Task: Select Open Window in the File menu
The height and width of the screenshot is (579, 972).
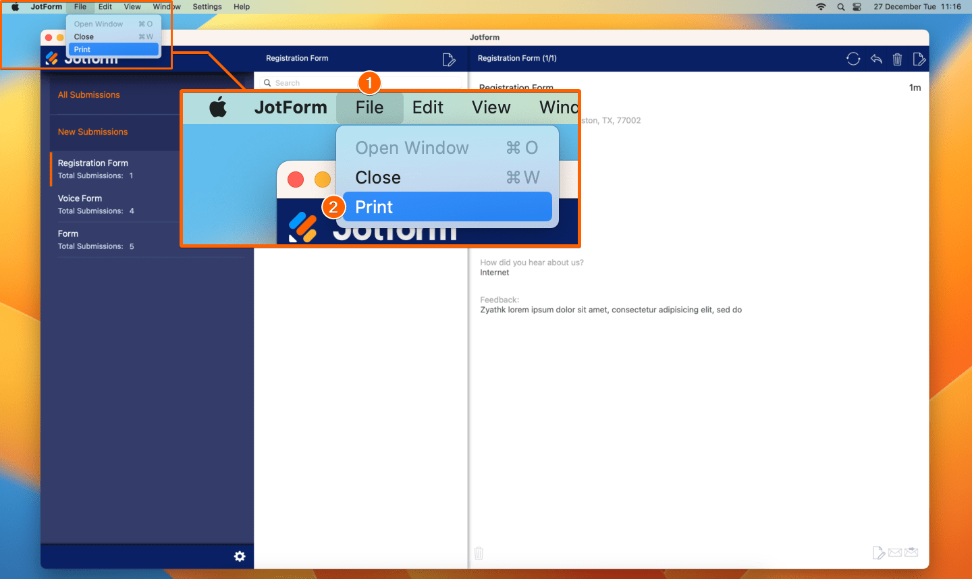Action: tap(113, 24)
